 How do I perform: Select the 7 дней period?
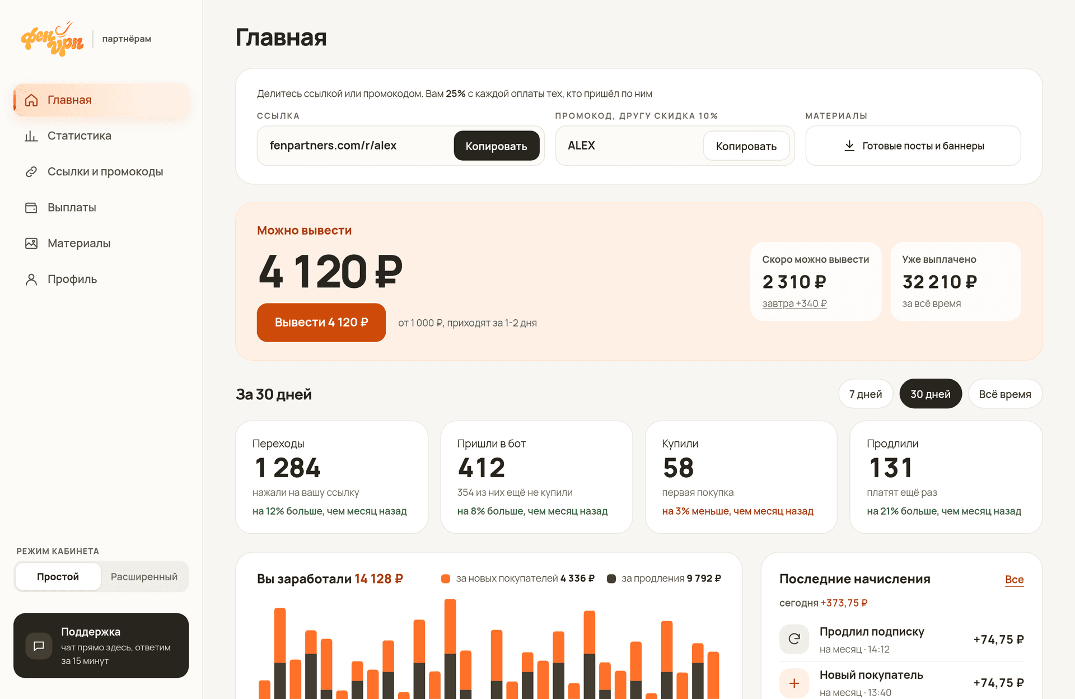click(866, 394)
